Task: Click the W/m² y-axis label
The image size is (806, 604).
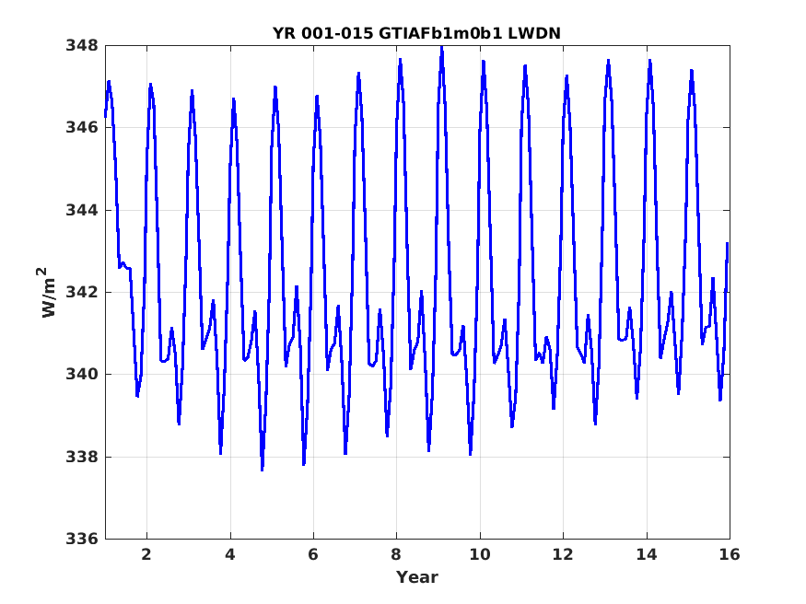Action: pyautogui.click(x=48, y=292)
